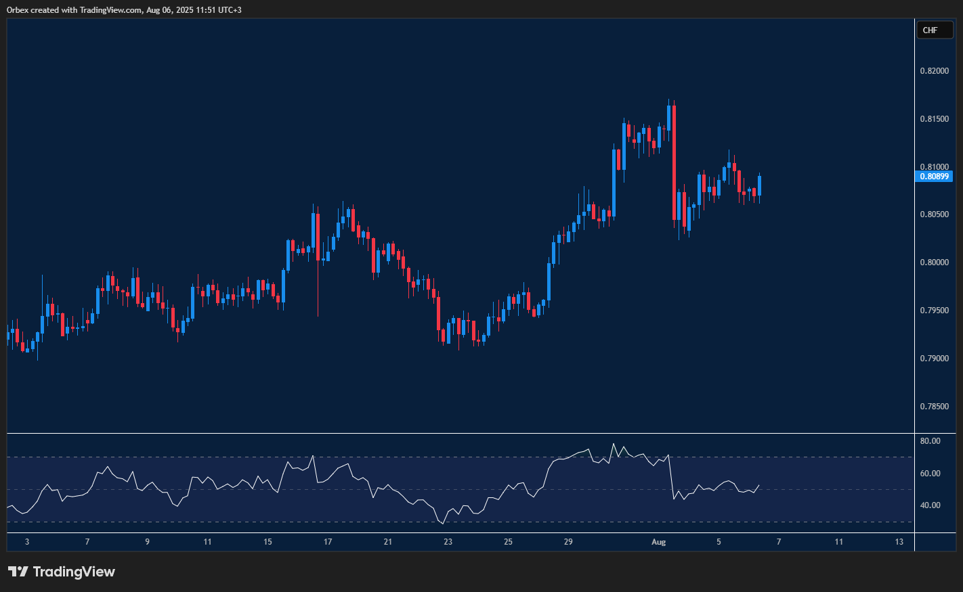Select the CHF currency badge
This screenshot has width=963, height=592.
[935, 30]
